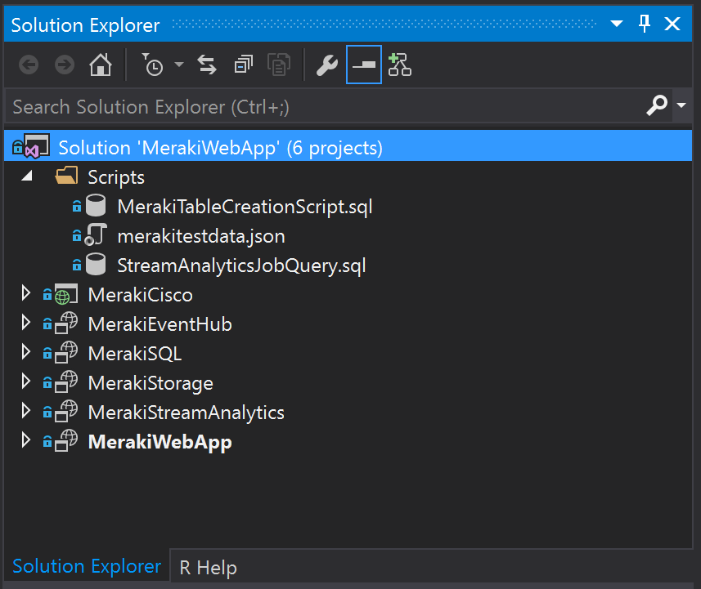Image resolution: width=701 pixels, height=589 pixels.
Task: Click the Collapse All icon
Action: point(243,65)
